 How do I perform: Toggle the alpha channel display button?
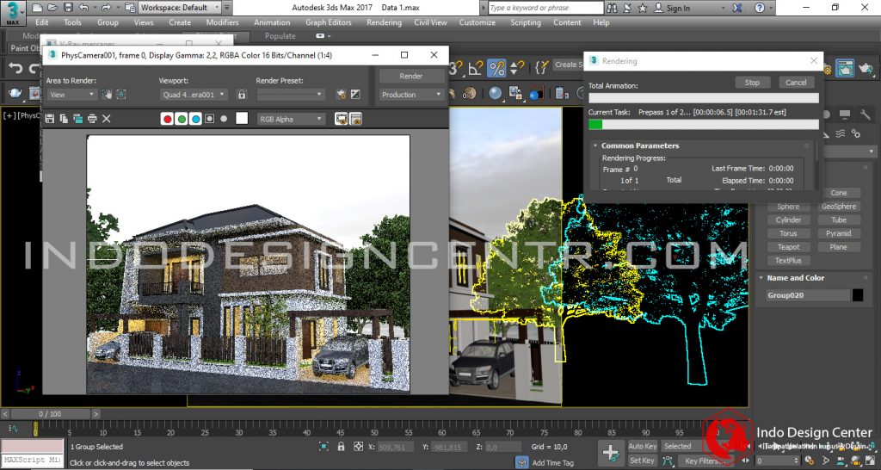[x=210, y=119]
